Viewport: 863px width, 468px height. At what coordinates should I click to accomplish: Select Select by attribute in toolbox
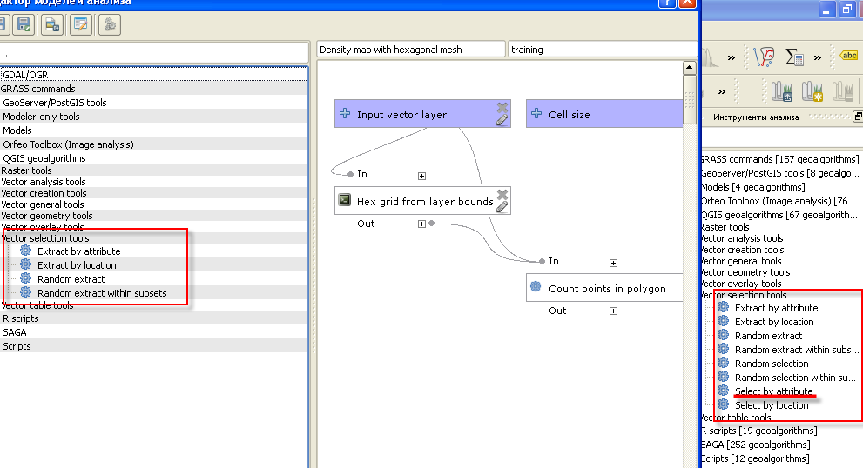[x=774, y=391]
